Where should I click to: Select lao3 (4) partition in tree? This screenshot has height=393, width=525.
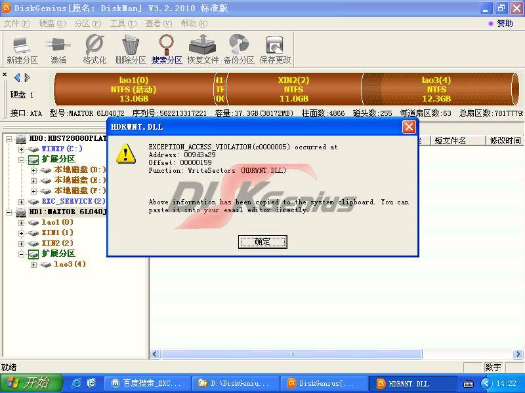click(70, 264)
